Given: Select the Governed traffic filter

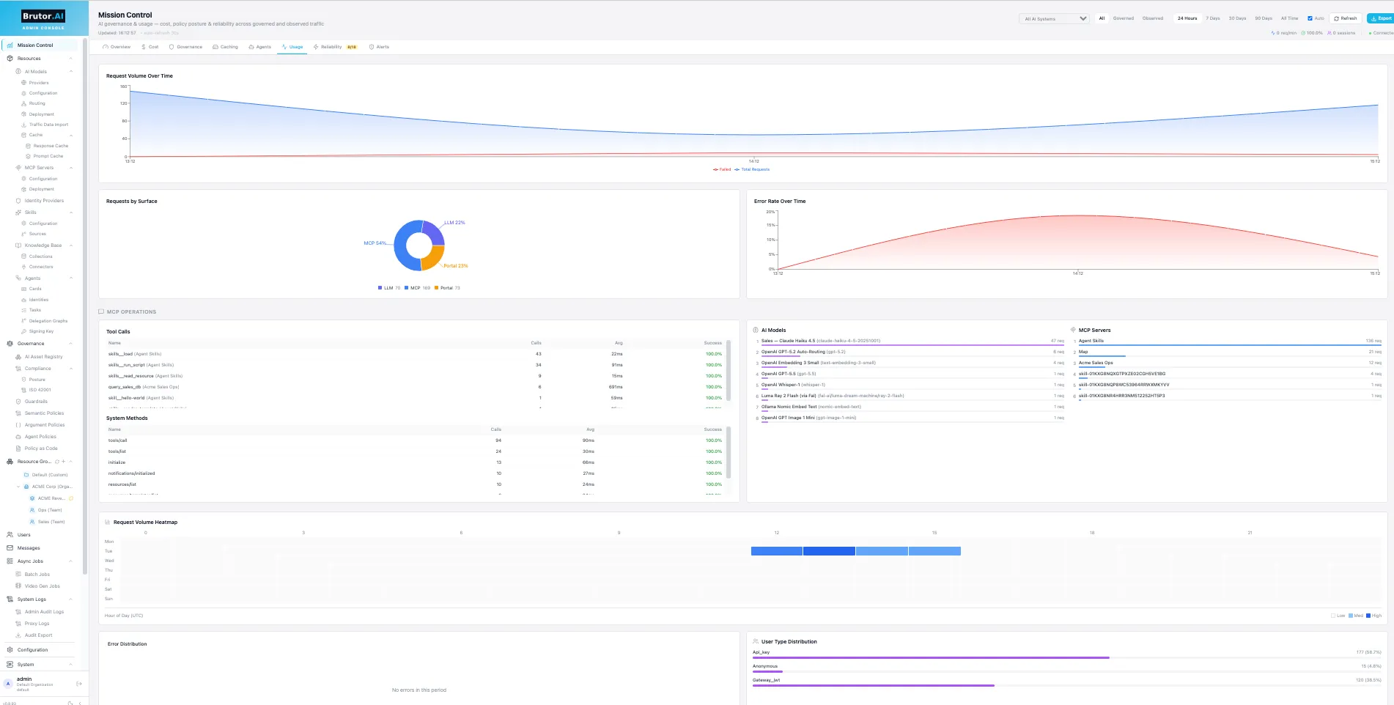Looking at the screenshot, I should point(1123,18).
